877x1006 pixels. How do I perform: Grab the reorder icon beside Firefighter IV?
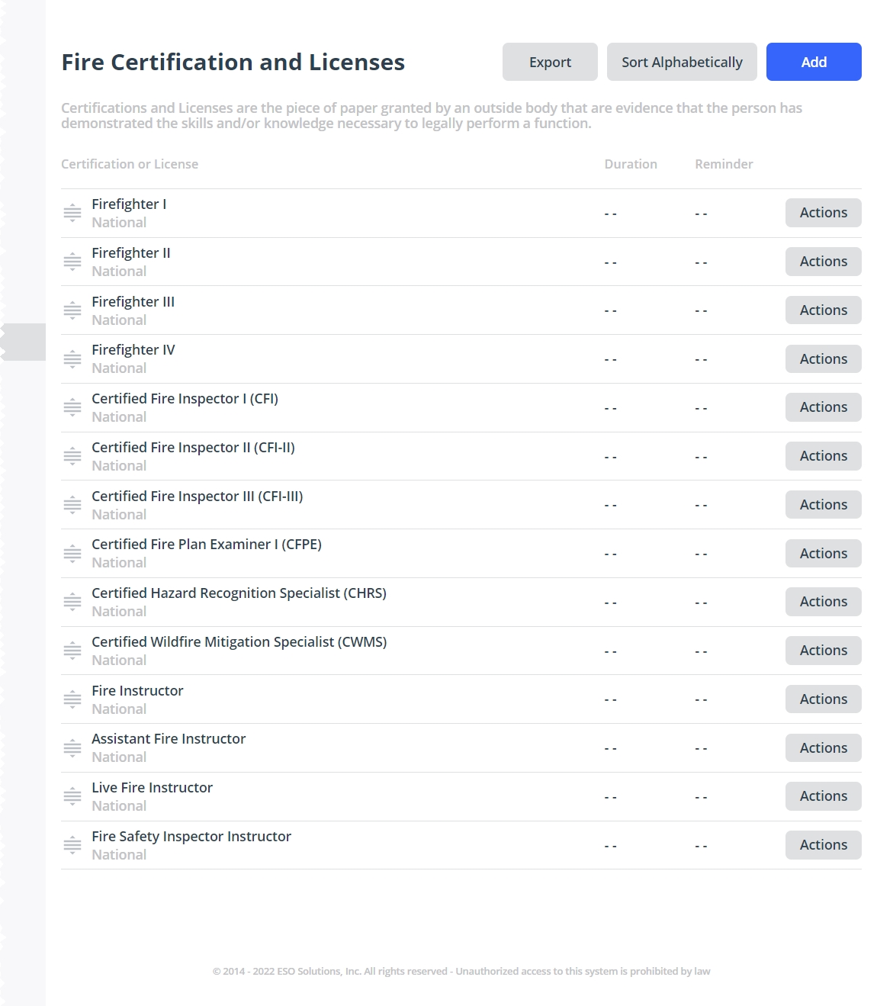tap(72, 358)
